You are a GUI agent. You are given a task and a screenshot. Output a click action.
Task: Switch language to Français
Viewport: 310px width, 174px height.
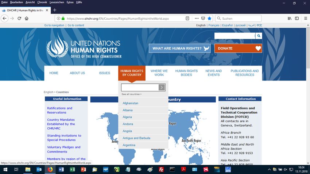click(x=214, y=25)
